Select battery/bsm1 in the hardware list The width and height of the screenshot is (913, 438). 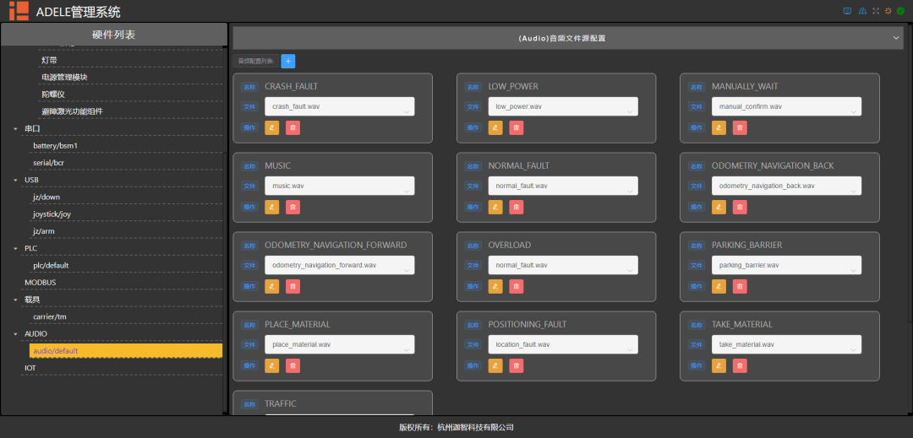(x=55, y=145)
